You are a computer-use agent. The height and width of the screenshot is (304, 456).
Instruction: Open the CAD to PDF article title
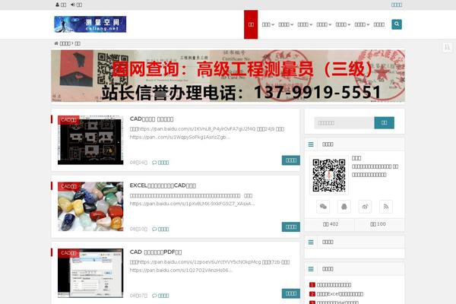156,252
